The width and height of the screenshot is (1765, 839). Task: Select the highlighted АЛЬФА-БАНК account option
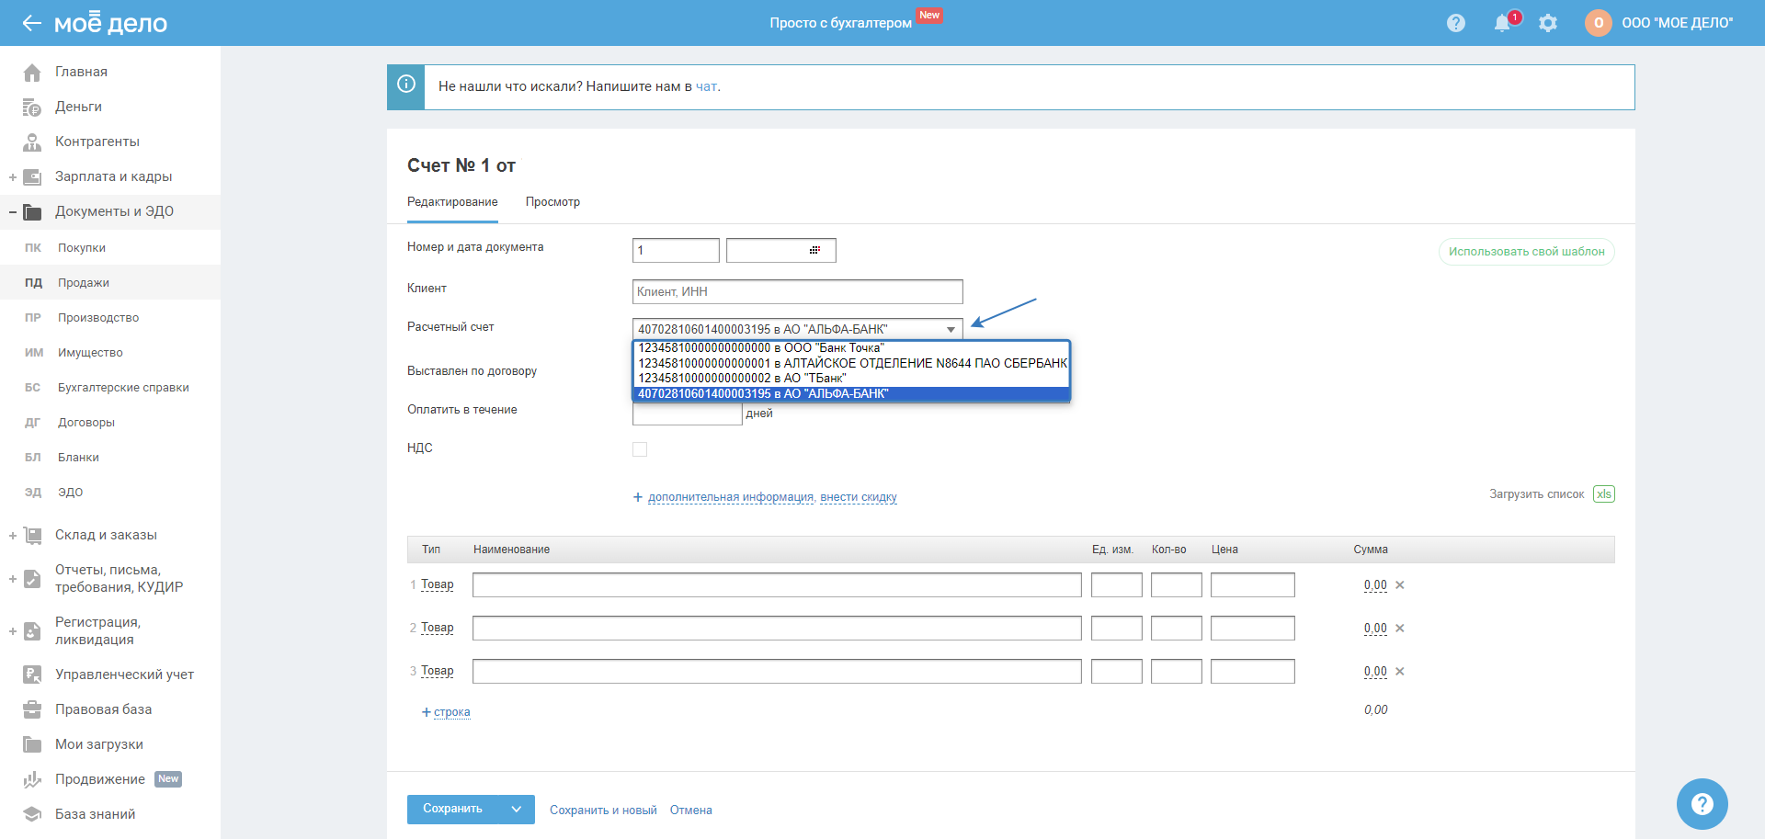click(851, 393)
